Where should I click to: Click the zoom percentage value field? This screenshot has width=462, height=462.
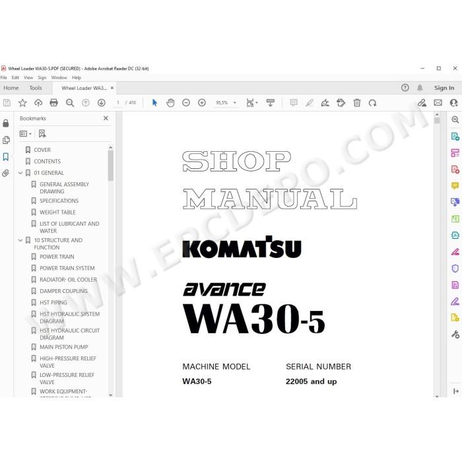(x=222, y=103)
